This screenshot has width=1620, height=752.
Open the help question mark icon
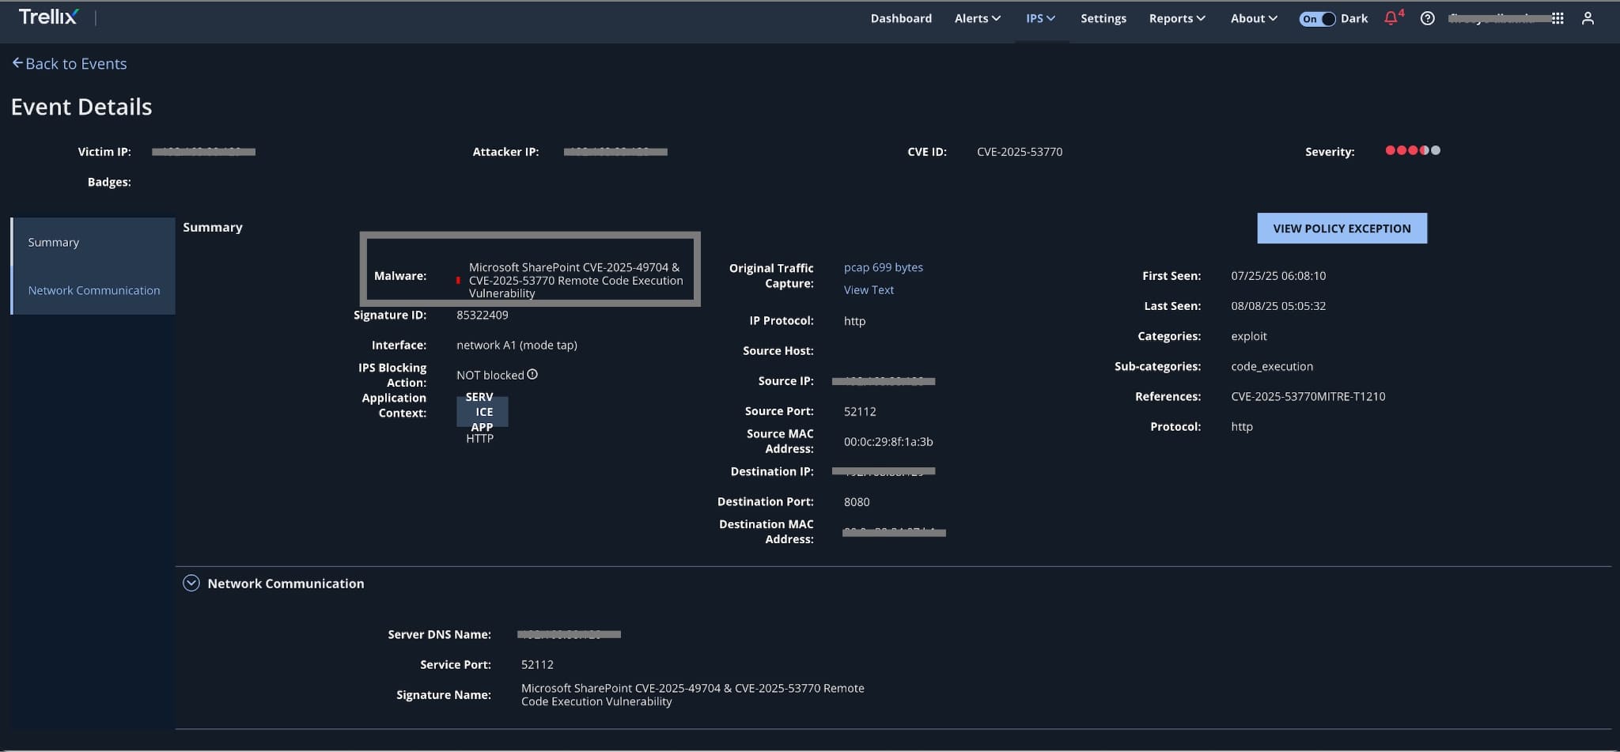coord(1427,18)
